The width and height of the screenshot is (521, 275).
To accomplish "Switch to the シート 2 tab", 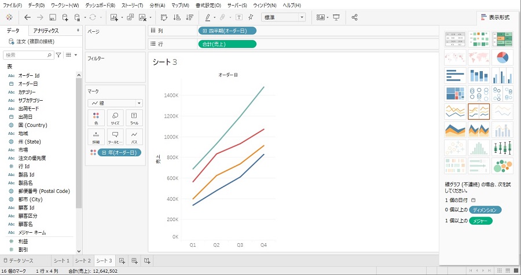I will 83,261.
